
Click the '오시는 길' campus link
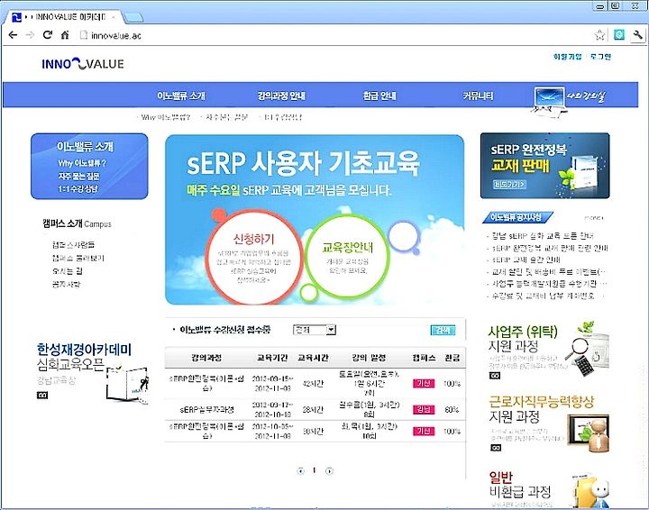point(67,271)
